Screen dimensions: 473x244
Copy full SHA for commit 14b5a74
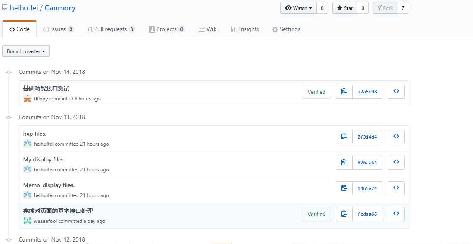pyautogui.click(x=344, y=188)
